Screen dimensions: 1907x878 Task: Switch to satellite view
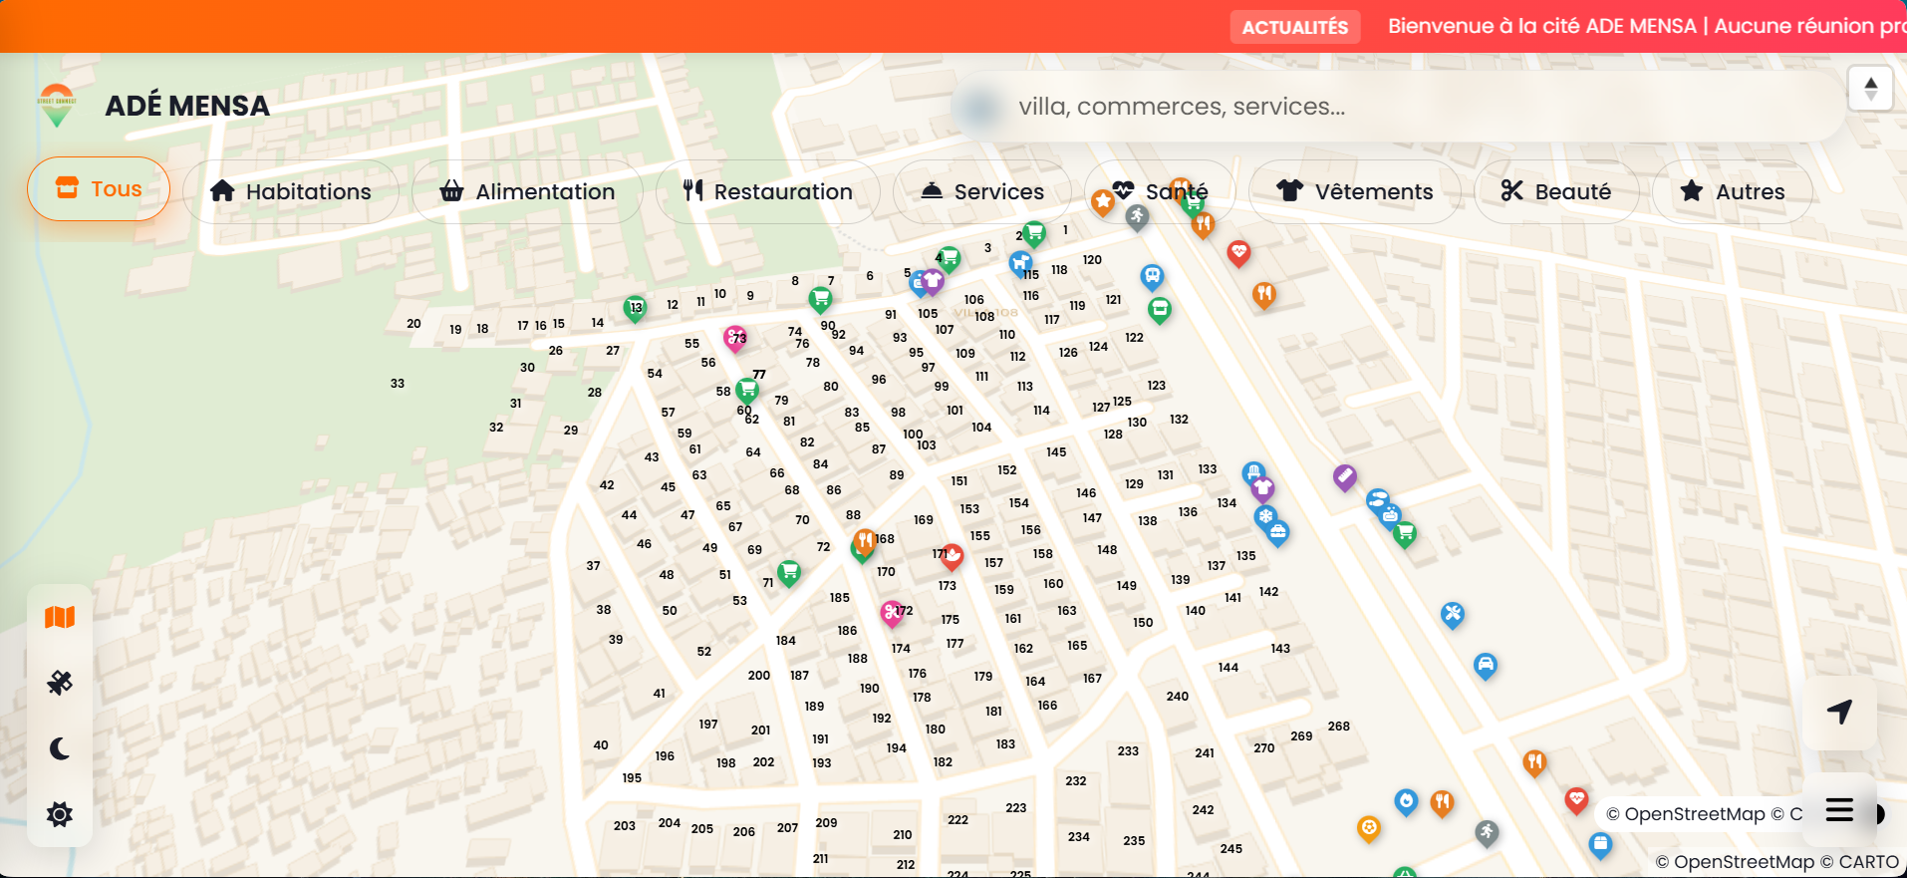point(60,683)
